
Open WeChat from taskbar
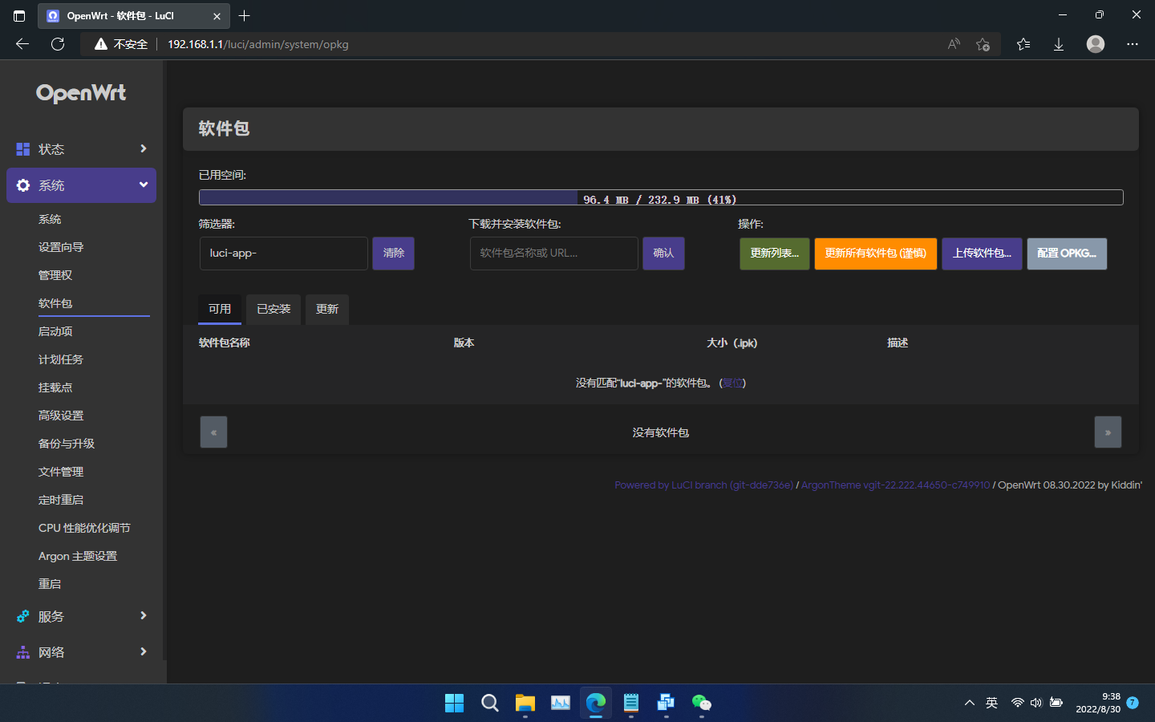[701, 703]
